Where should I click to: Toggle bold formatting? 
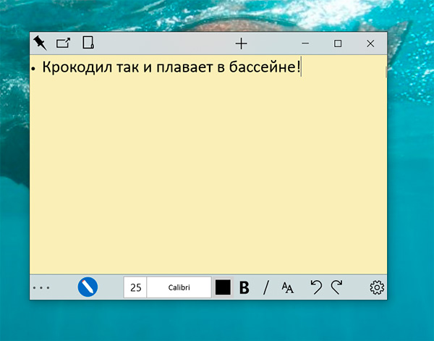[x=244, y=287]
